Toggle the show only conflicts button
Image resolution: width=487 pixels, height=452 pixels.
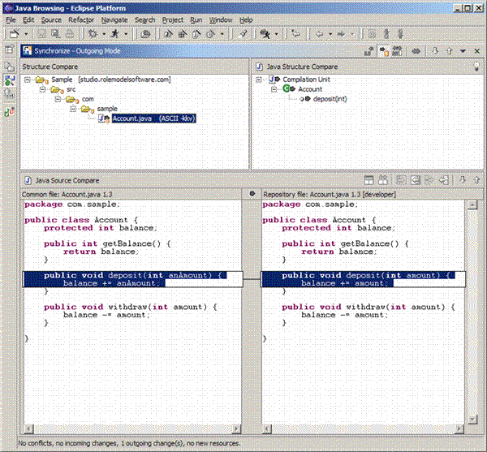(x=416, y=51)
